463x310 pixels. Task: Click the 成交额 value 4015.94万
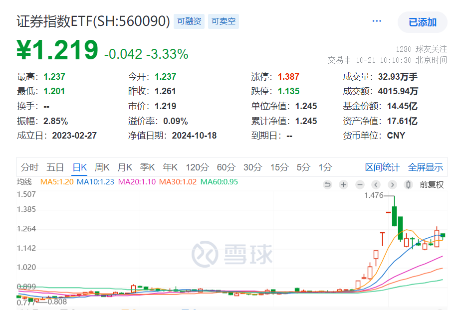[398, 91]
